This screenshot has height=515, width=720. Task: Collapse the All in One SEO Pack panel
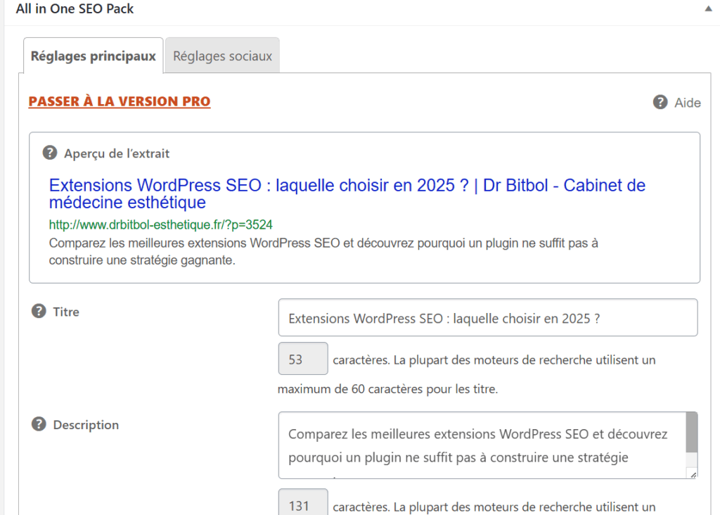pyautogui.click(x=708, y=8)
